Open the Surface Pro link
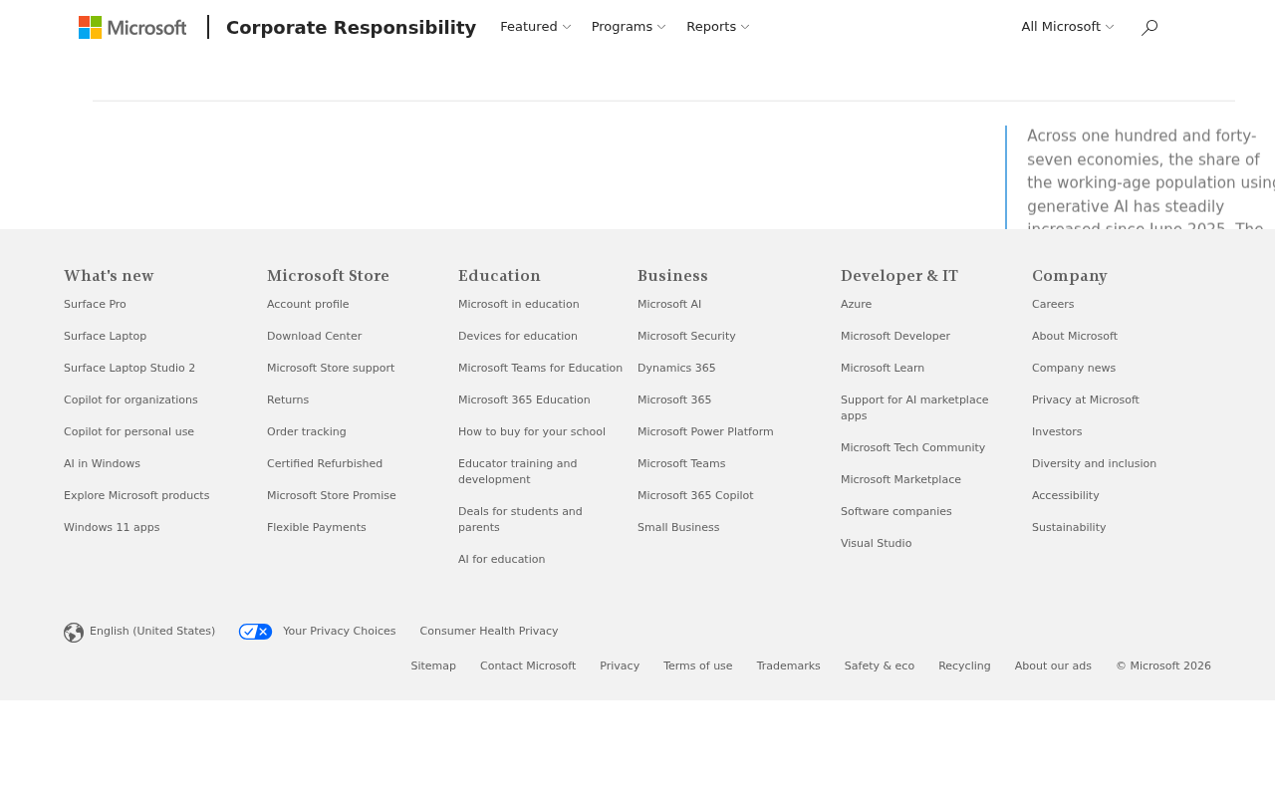Screen dimensions: 1275x797 pos(95,305)
